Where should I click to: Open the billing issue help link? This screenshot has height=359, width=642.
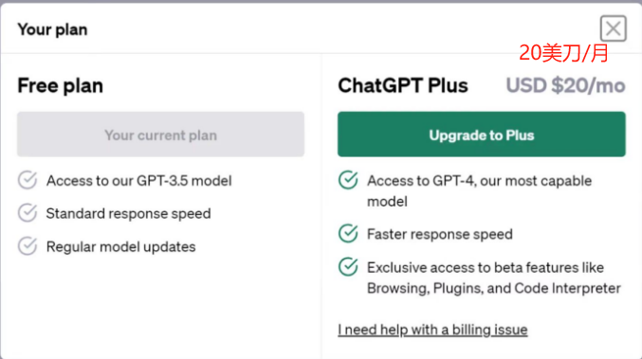coord(432,330)
